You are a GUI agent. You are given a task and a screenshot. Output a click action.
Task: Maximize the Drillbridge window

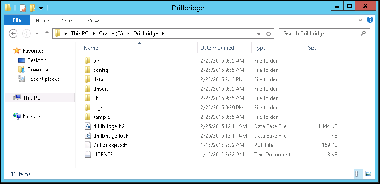point(350,6)
